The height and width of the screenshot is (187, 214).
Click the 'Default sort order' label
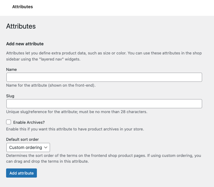22,139
